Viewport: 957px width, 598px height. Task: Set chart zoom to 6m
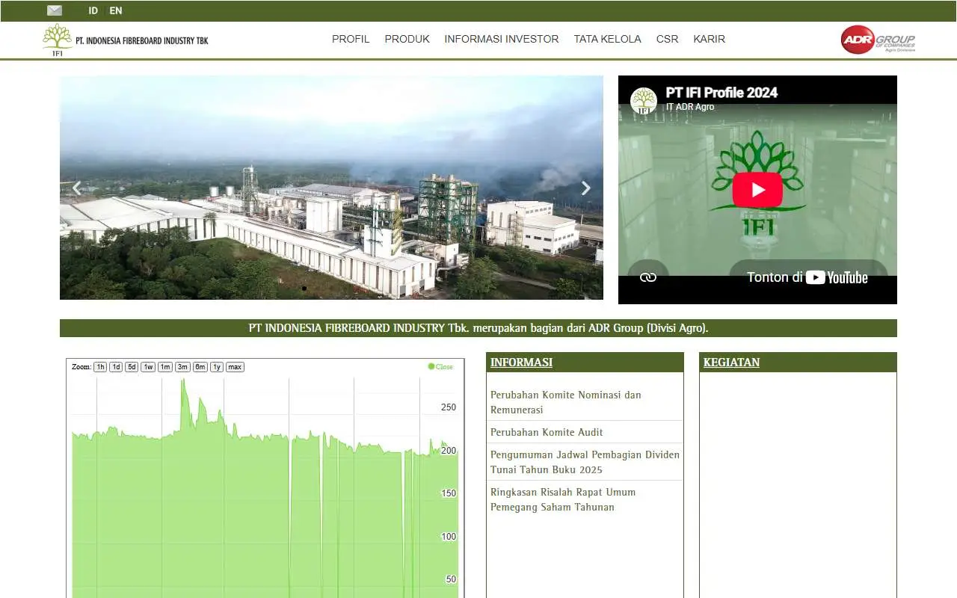pyautogui.click(x=200, y=367)
